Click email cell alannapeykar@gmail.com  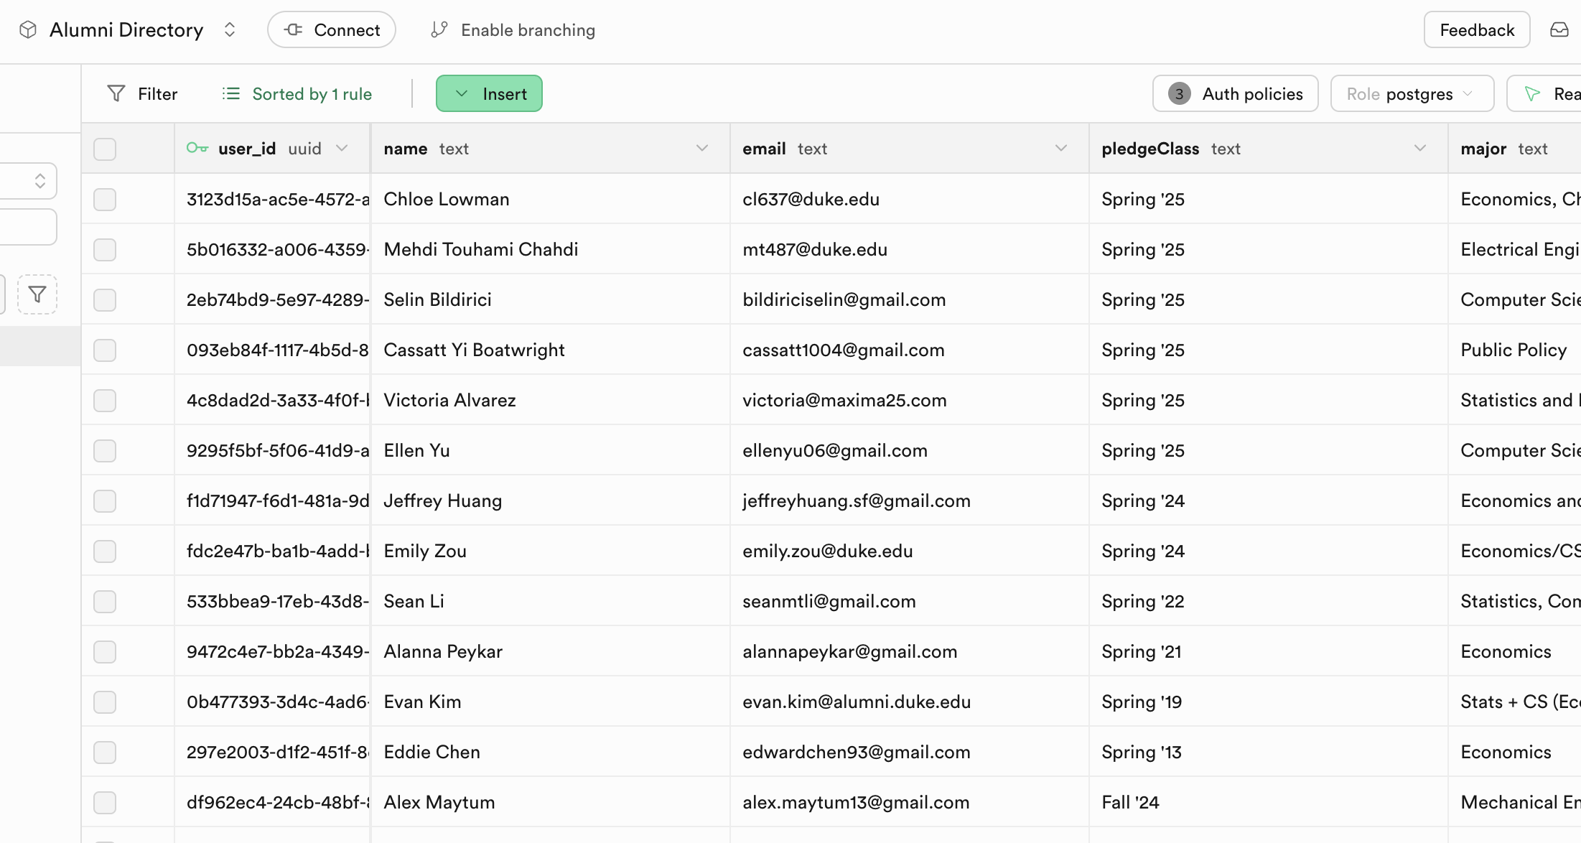click(909, 651)
